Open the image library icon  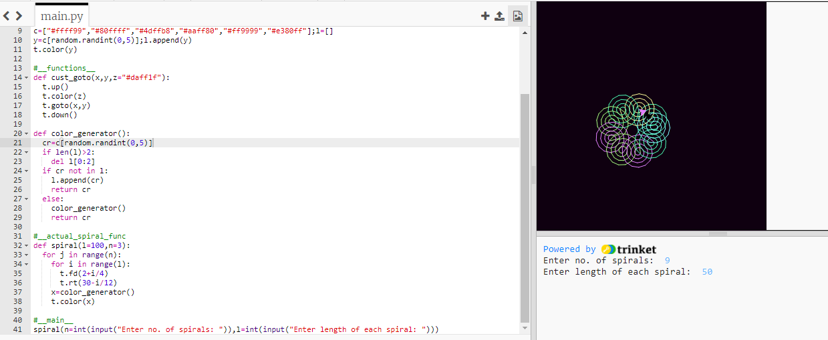tap(517, 16)
